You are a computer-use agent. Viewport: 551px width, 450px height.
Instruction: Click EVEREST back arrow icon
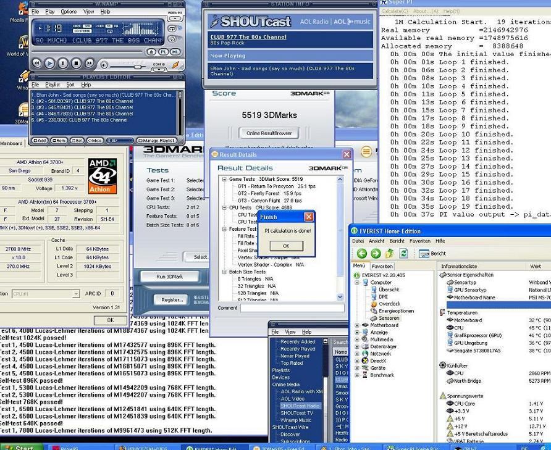tap(361, 253)
